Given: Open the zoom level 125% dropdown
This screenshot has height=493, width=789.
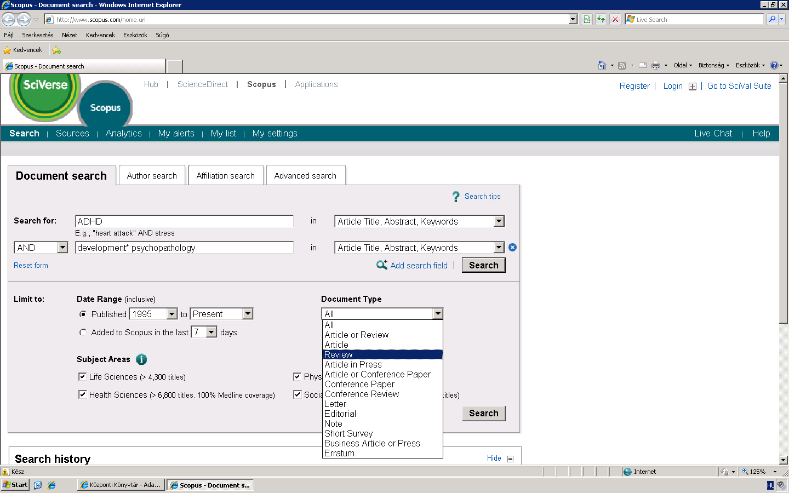Looking at the screenshot, I should click(775, 472).
